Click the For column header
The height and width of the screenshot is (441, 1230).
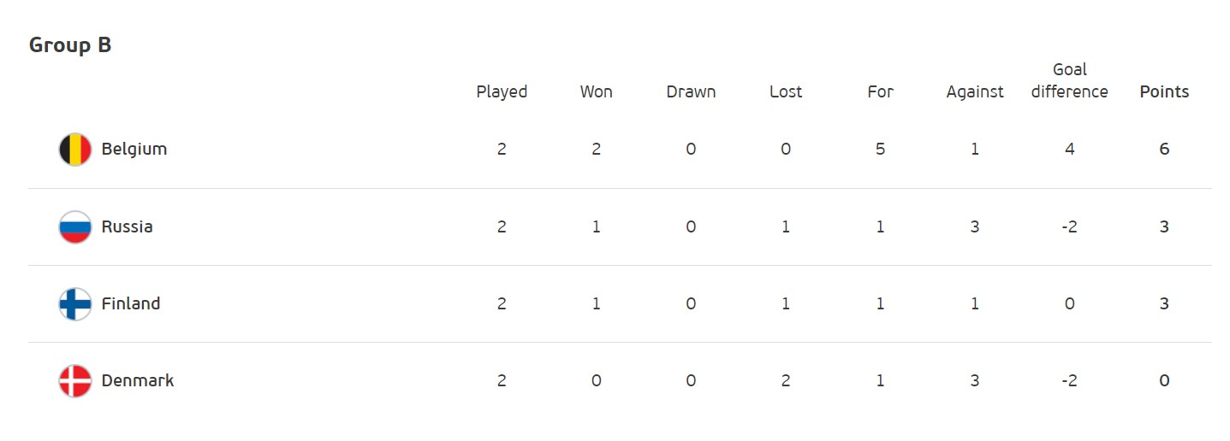pyautogui.click(x=880, y=91)
